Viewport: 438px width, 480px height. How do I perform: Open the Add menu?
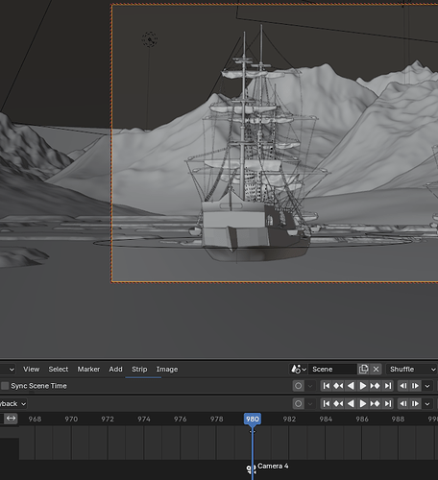coord(115,370)
